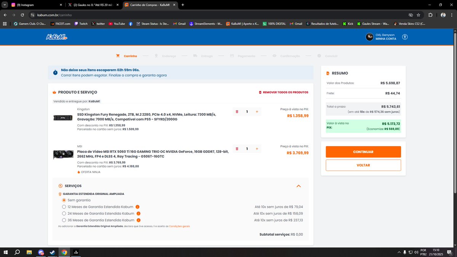Click the orange cart icon beside Carrinho
This screenshot has height=257, width=457.
coord(118,56)
